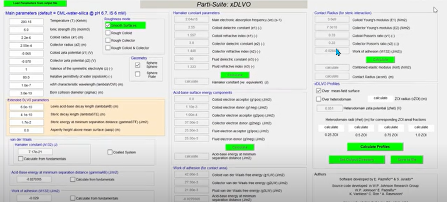
Task: Click Relative permittivity of water field
Action: pyautogui.click(x=26, y=78)
